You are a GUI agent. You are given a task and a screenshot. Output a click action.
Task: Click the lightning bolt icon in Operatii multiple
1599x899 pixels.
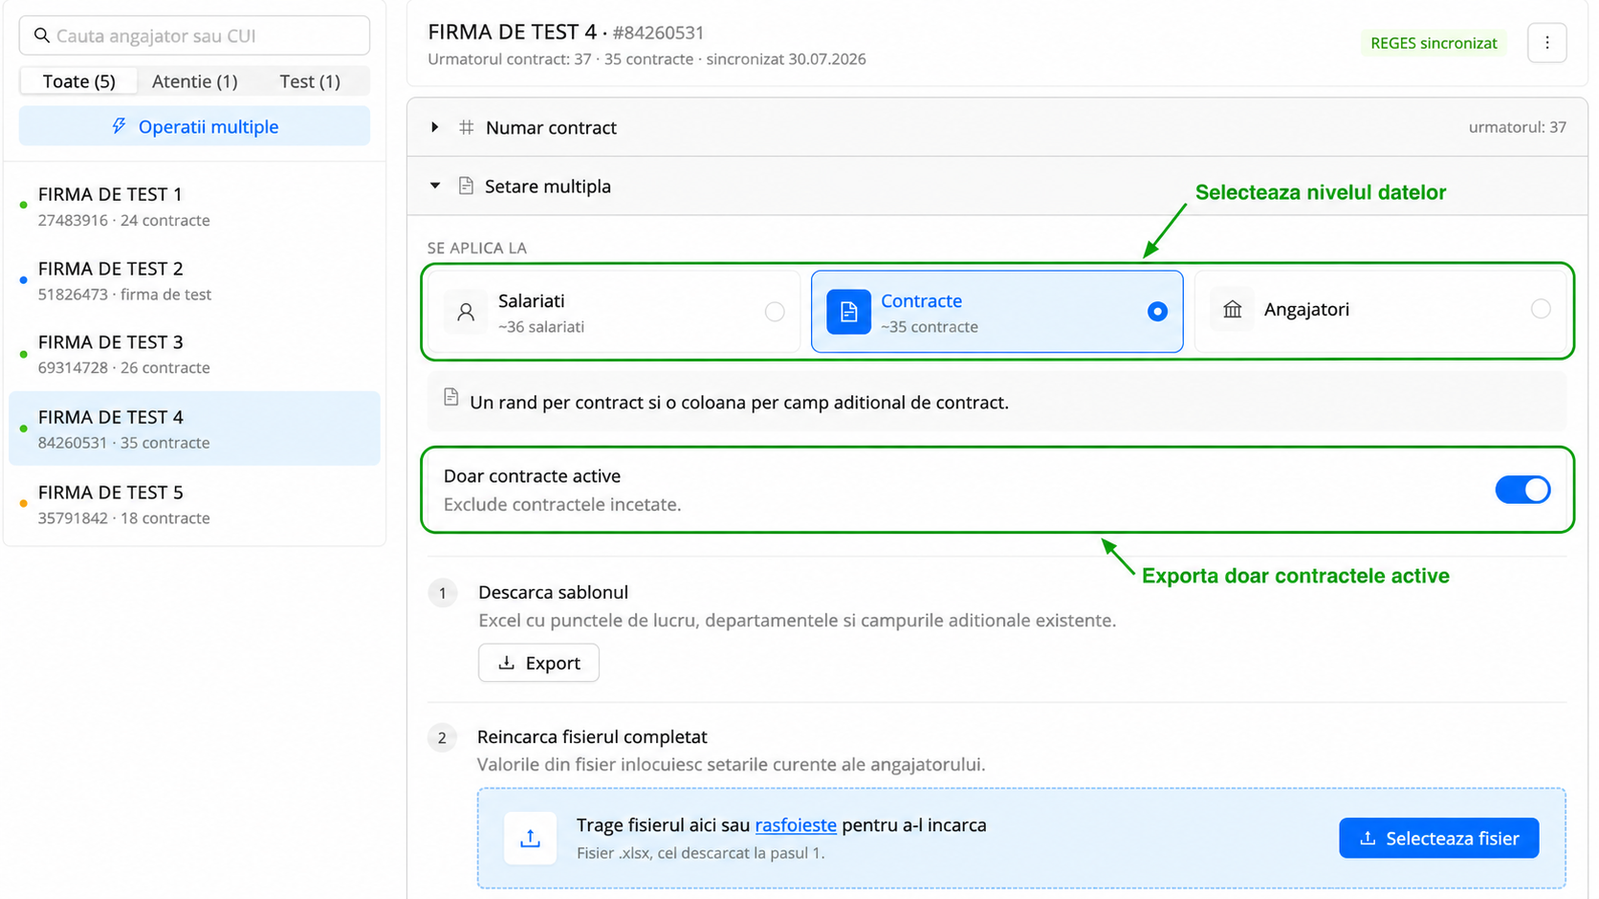tap(119, 126)
